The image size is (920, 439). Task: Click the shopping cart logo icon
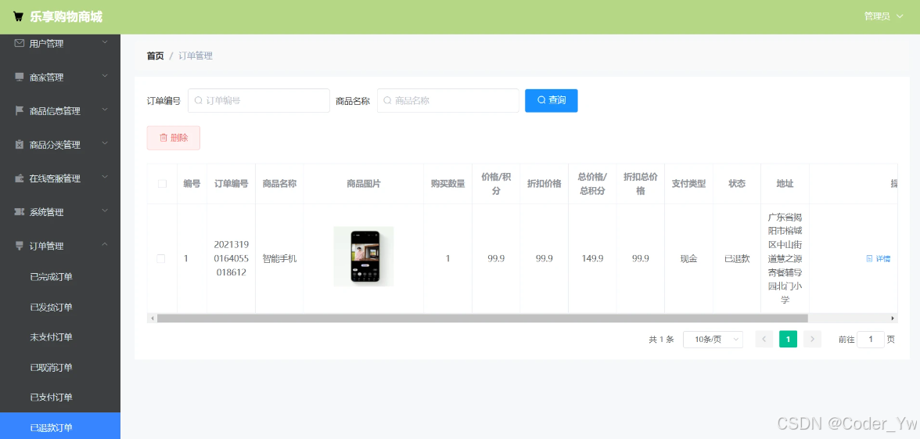19,17
